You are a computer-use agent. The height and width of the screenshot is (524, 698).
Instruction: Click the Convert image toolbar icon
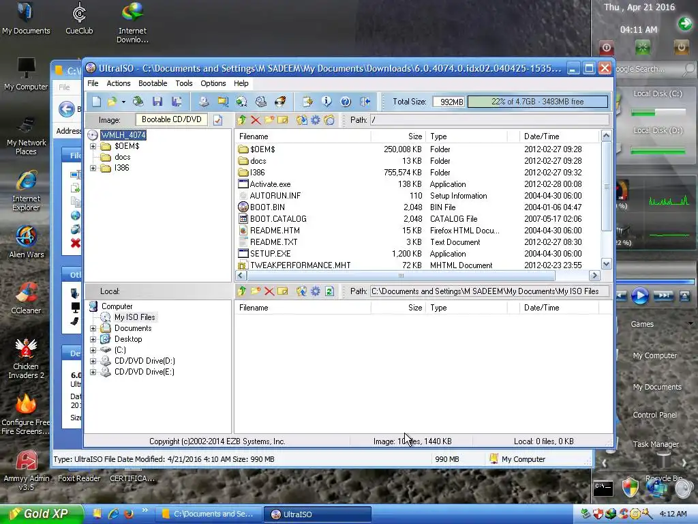pos(242,102)
